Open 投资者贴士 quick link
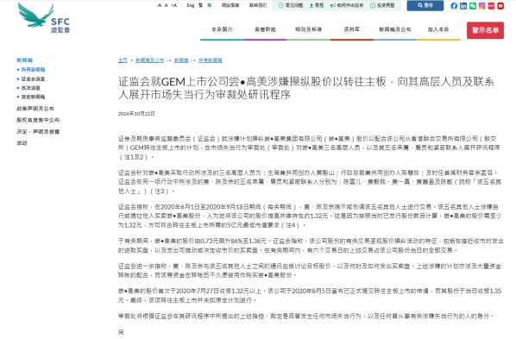 pos(382,5)
